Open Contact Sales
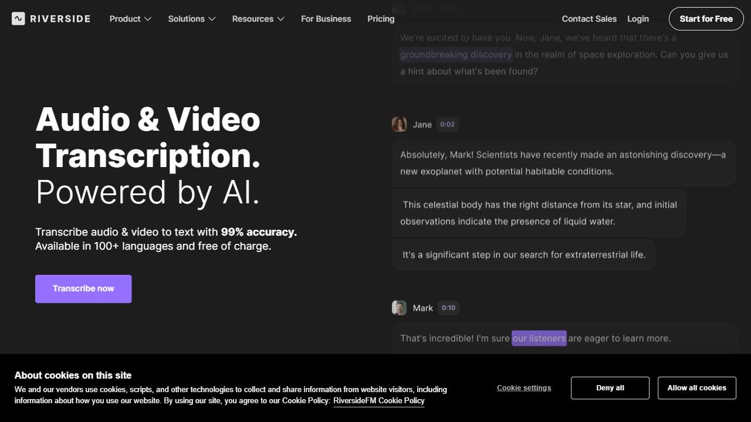Screen dimensions: 751x422 point(589,19)
